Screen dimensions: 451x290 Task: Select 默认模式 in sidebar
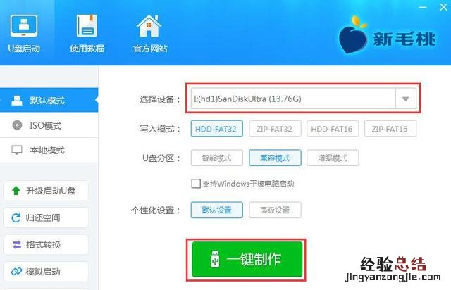[x=49, y=100]
